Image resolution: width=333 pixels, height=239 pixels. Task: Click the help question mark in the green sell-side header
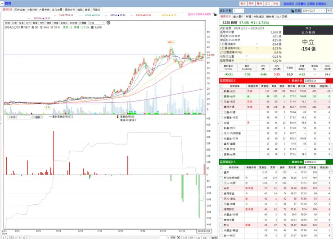289,162
